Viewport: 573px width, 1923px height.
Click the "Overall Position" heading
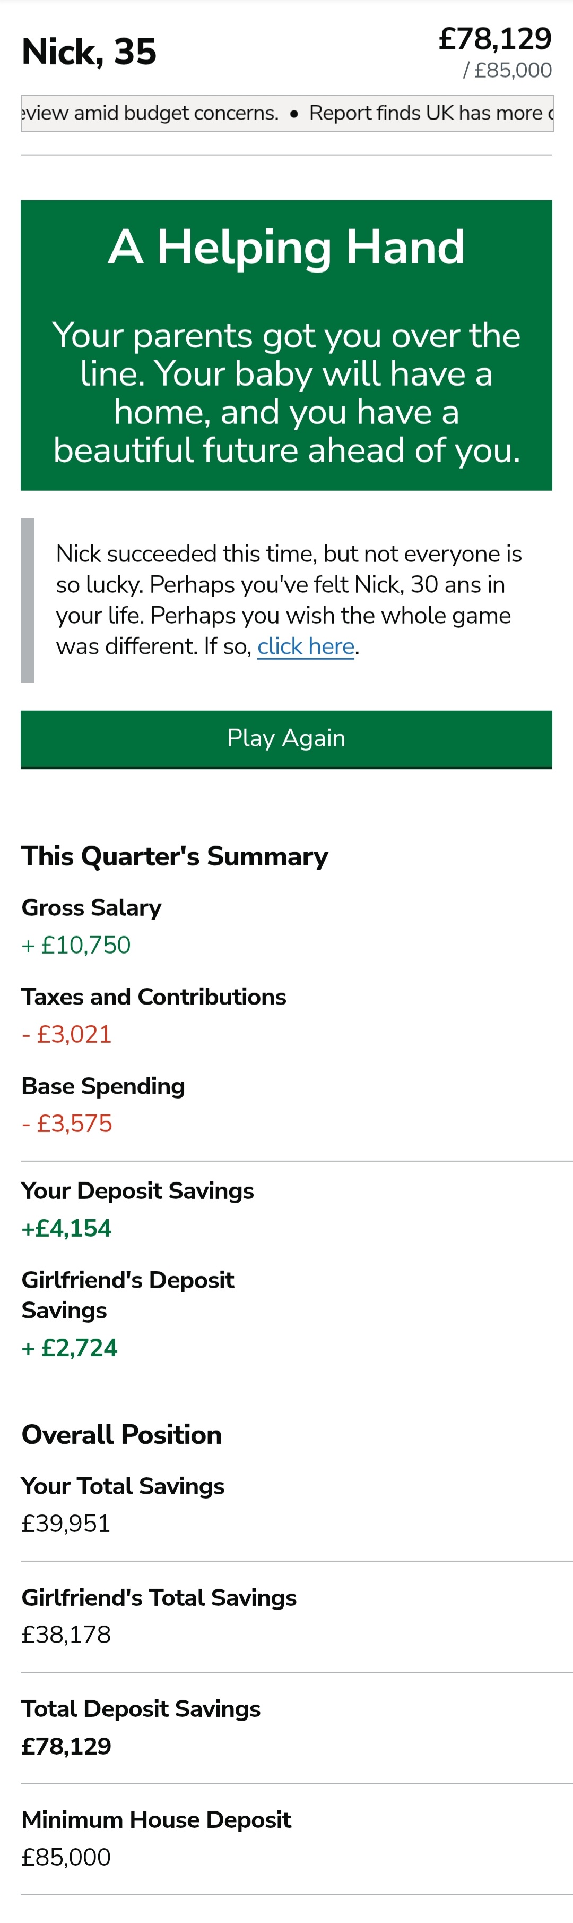[x=121, y=1435]
